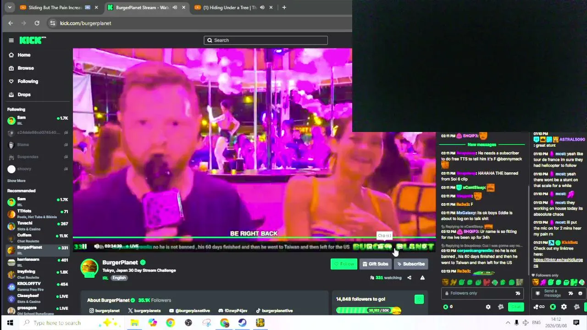Click the New messages chat indicator
587x330 pixels.
(x=482, y=145)
